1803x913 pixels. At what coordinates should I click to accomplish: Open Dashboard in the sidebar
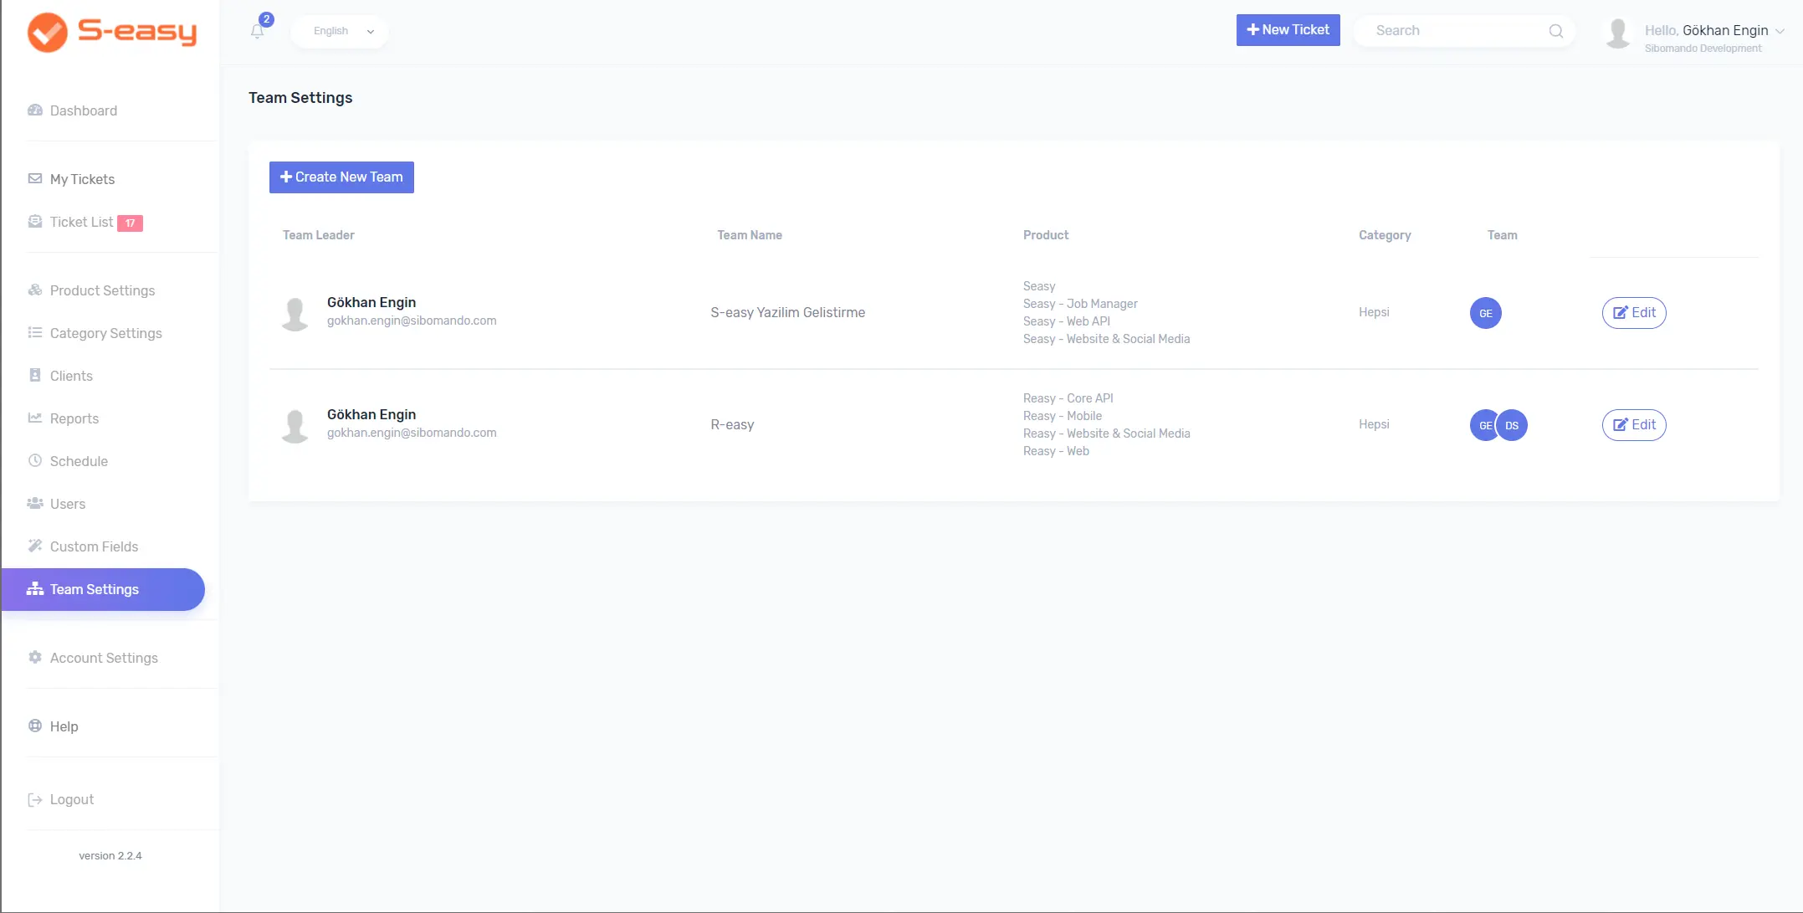tap(84, 110)
